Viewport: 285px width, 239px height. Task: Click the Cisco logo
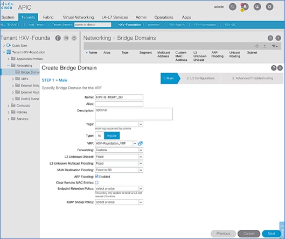[6, 5]
